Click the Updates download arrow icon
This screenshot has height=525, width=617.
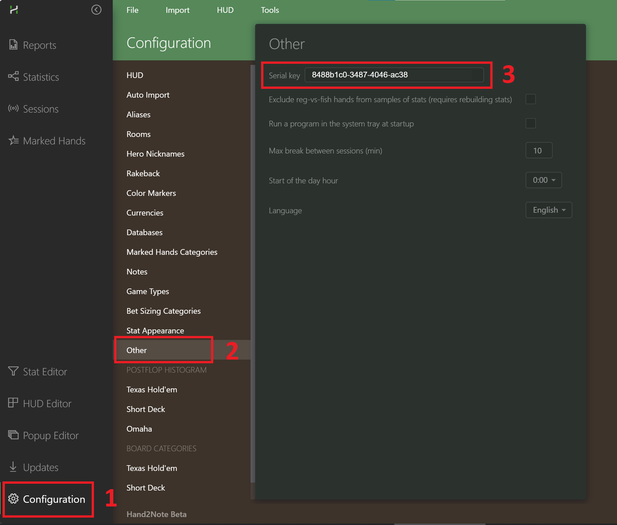pyautogui.click(x=13, y=467)
